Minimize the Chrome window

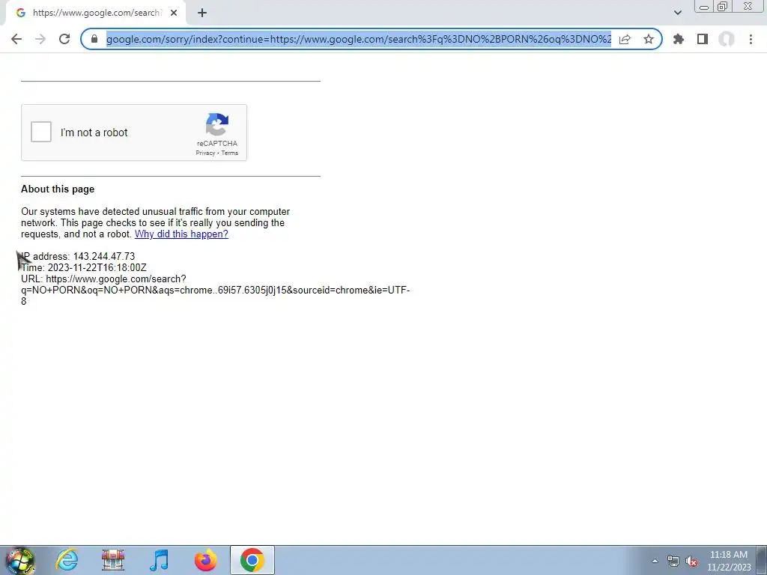704,7
